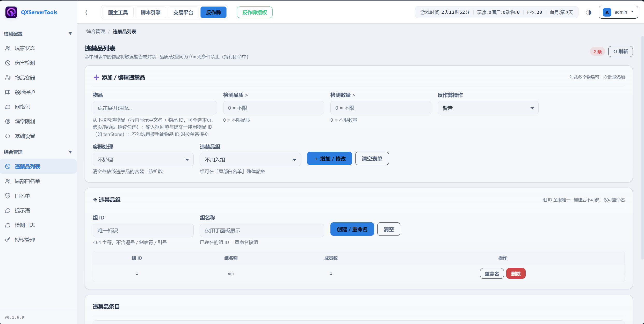Switch to the 脚本引擎 tab
Viewport: 644px width, 324px height.
coord(150,12)
